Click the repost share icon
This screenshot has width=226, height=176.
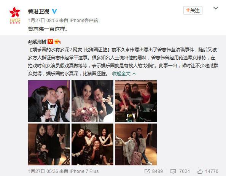coord(147,171)
